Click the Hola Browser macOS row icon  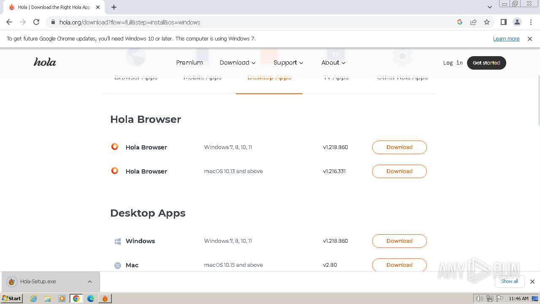click(x=115, y=171)
